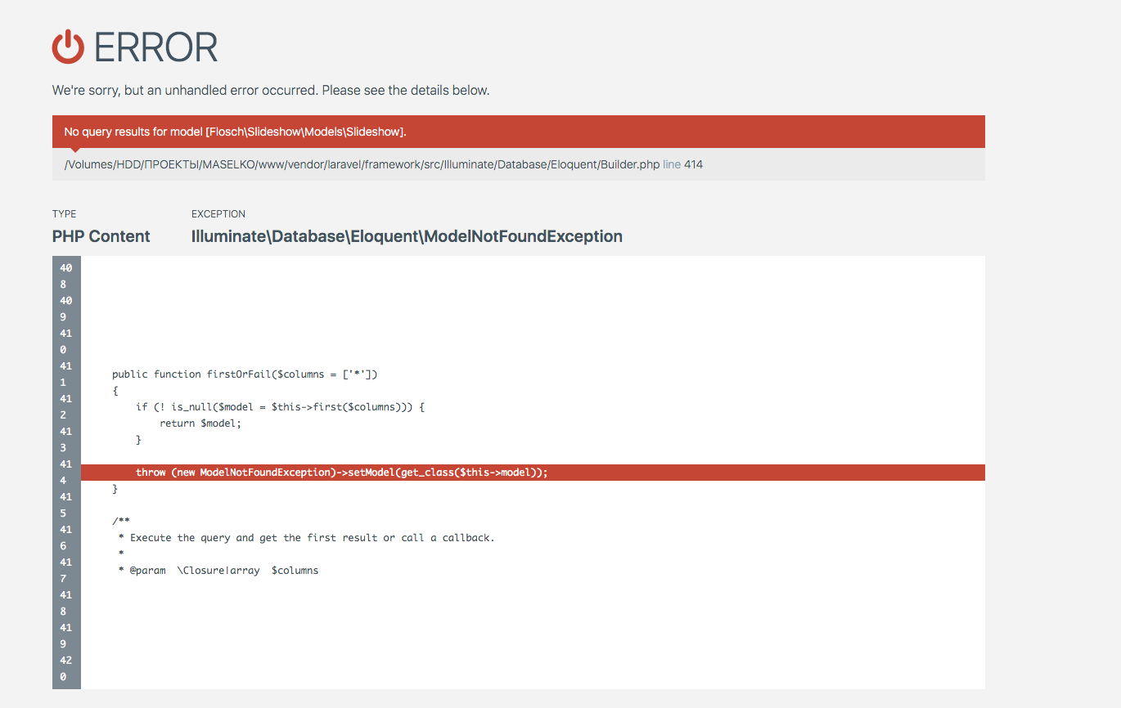The width and height of the screenshot is (1121, 708).
Task: Click the red 'No query results for model' banner
Action: tap(519, 132)
